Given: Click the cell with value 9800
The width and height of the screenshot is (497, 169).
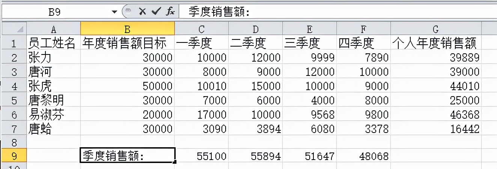Looking at the screenshot, I should pyautogui.click(x=363, y=114).
